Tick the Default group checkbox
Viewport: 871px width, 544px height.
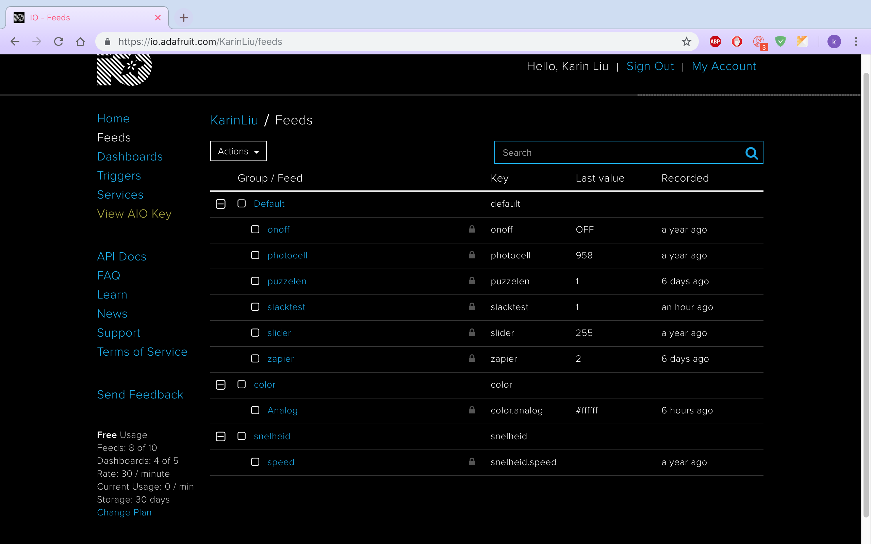click(242, 204)
